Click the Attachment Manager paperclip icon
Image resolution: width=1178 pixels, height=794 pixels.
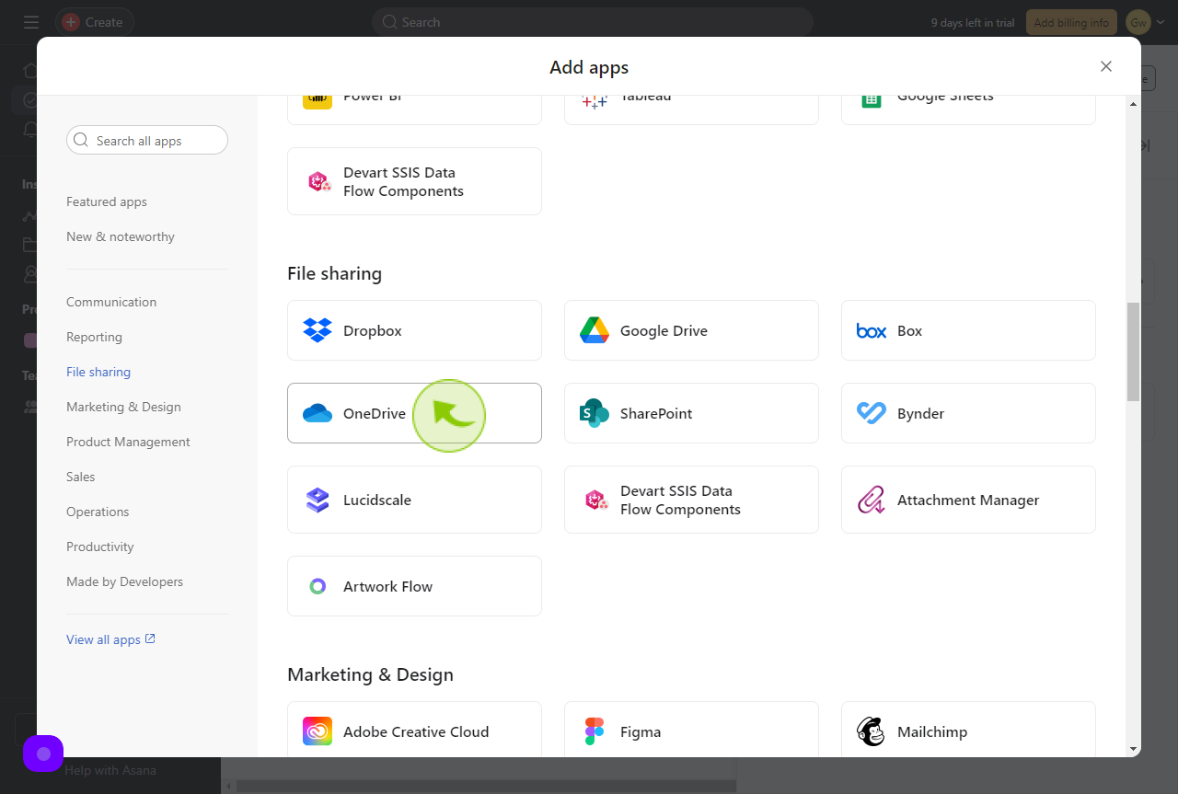click(871, 500)
